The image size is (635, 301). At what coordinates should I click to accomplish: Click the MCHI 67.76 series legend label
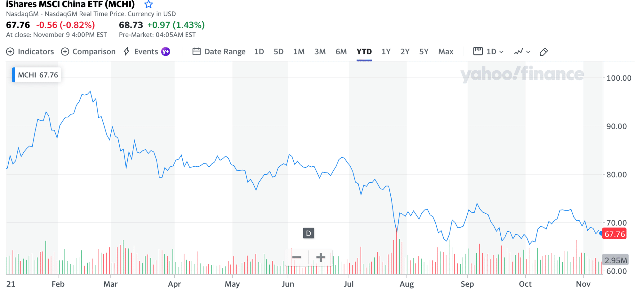tap(37, 75)
